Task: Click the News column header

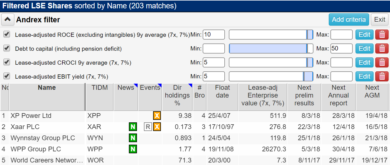Action: [x=126, y=97]
